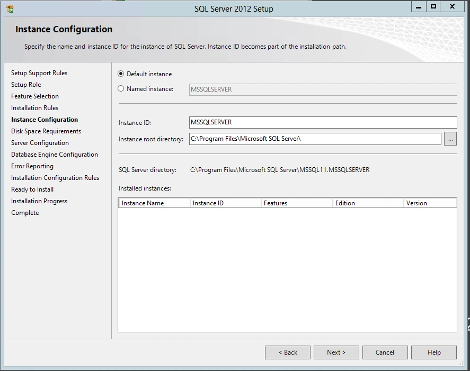Go to Complete step in sidebar
This screenshot has width=470, height=371.
[25, 213]
